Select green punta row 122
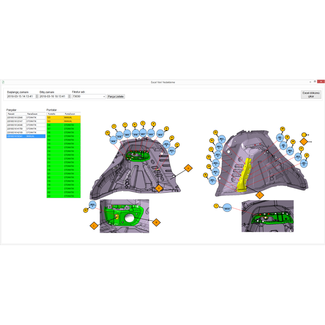Image resolution: width=325 pixels, height=325 pixels. coord(64,196)
